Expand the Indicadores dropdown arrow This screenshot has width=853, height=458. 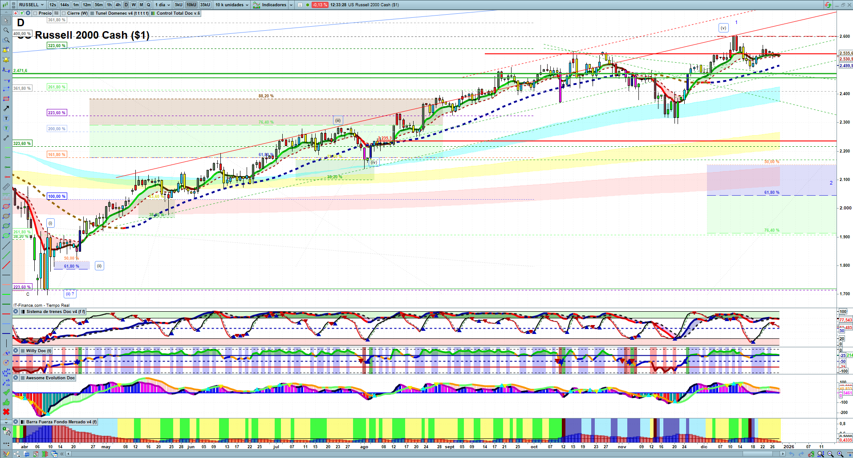click(291, 5)
